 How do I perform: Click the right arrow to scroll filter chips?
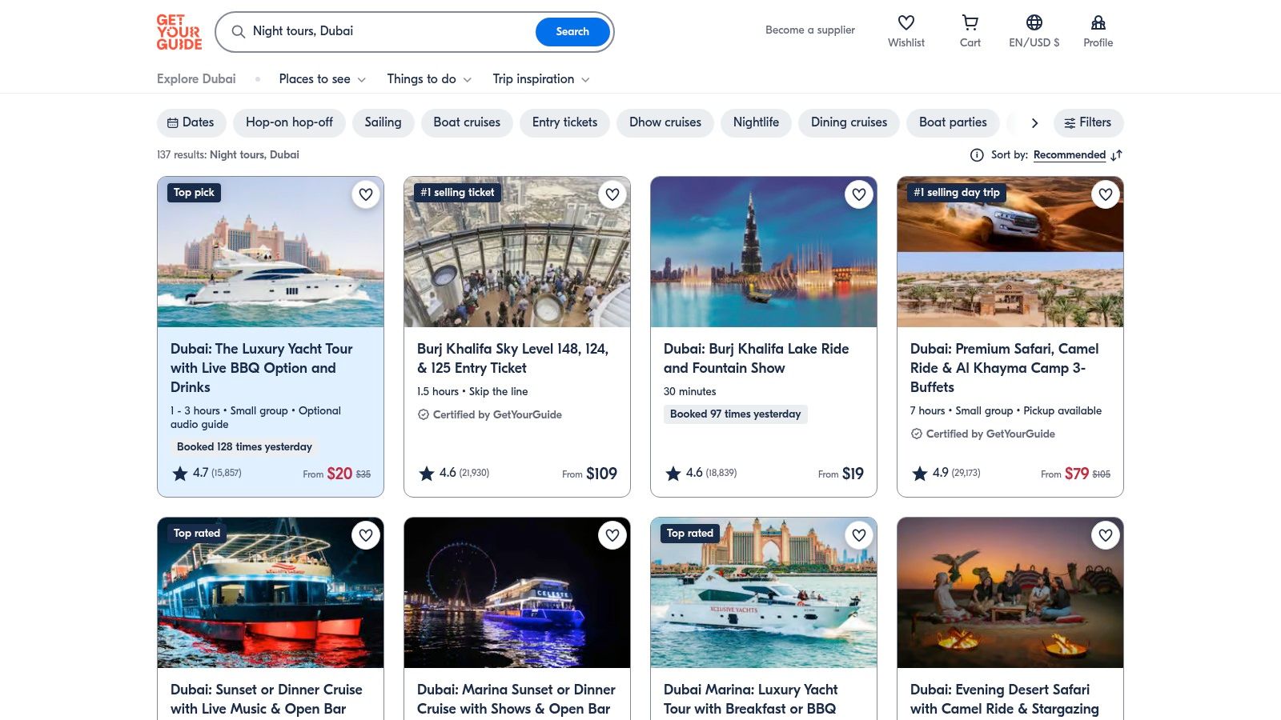(x=1034, y=123)
